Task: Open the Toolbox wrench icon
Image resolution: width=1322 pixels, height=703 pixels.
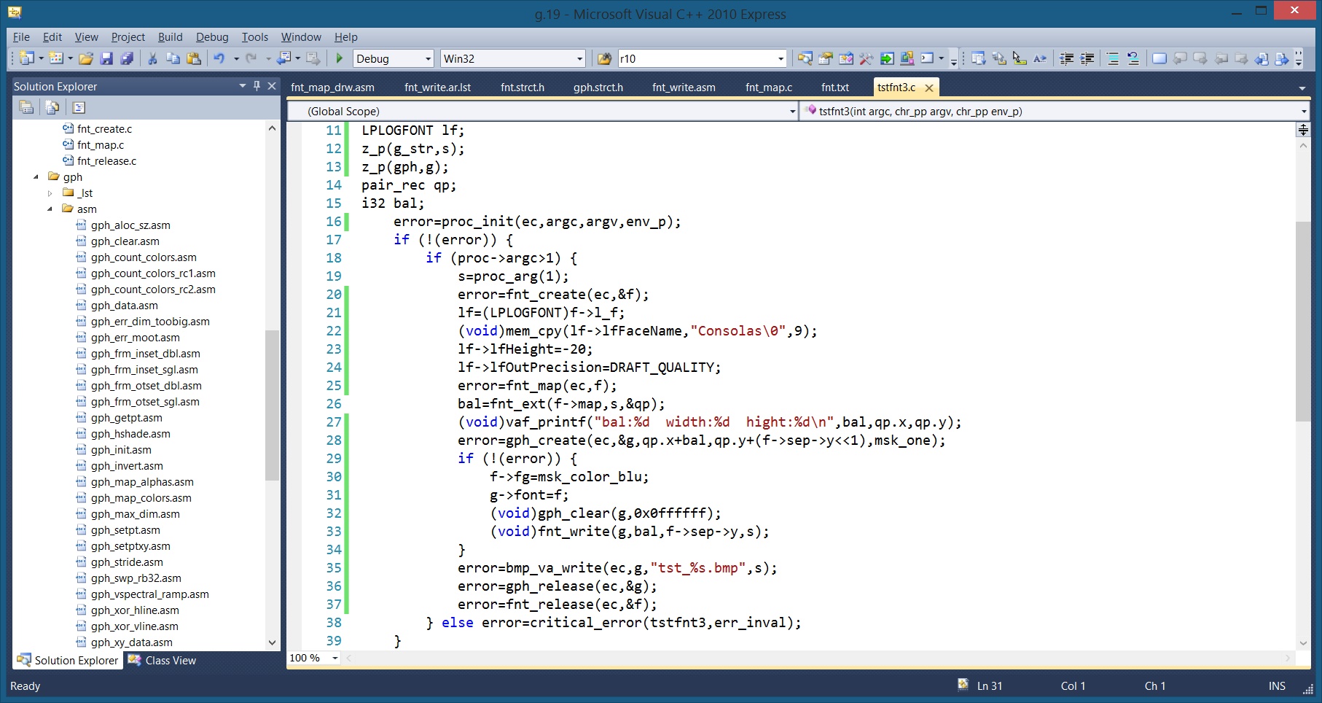Action: 866,58
